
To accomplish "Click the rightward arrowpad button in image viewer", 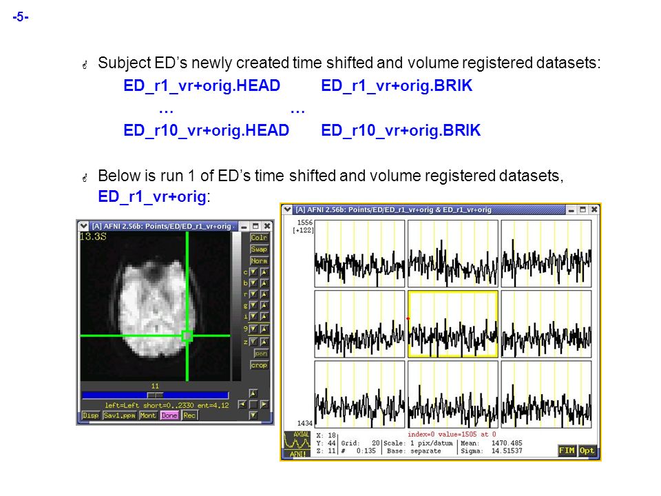I will click(264, 404).
